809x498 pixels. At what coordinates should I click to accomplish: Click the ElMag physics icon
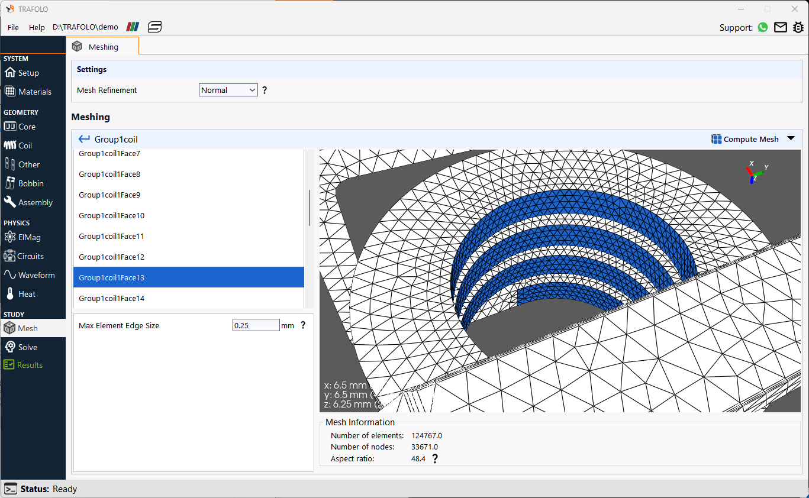click(11, 237)
